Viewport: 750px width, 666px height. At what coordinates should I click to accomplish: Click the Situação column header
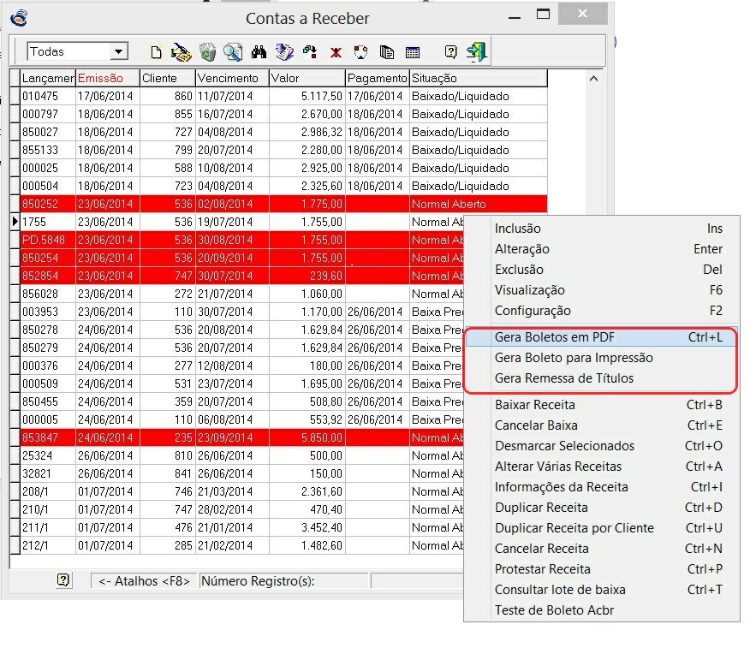479,78
